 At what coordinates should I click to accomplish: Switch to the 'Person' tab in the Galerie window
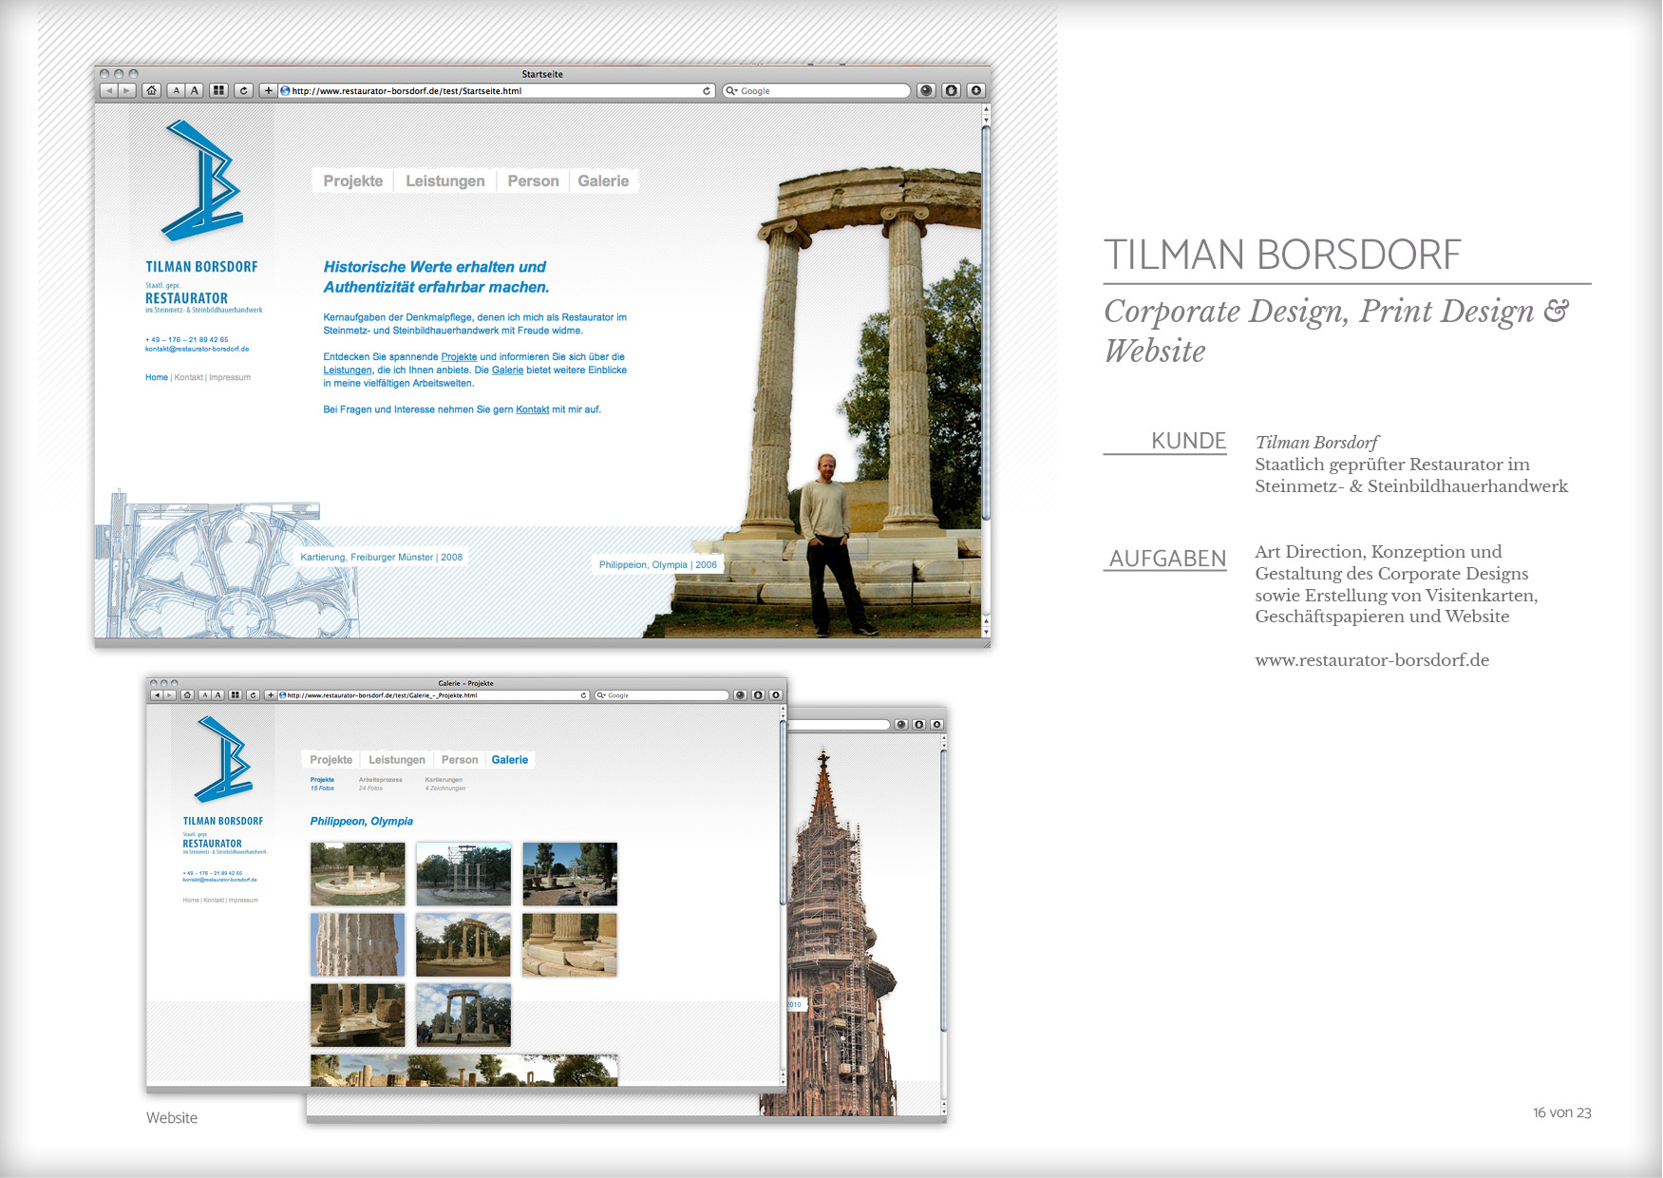coord(460,760)
